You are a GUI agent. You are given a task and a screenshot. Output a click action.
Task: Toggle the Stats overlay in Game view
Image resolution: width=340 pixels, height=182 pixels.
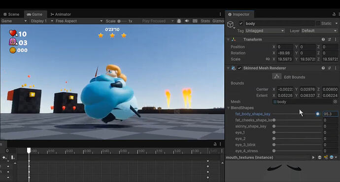[x=205, y=21]
